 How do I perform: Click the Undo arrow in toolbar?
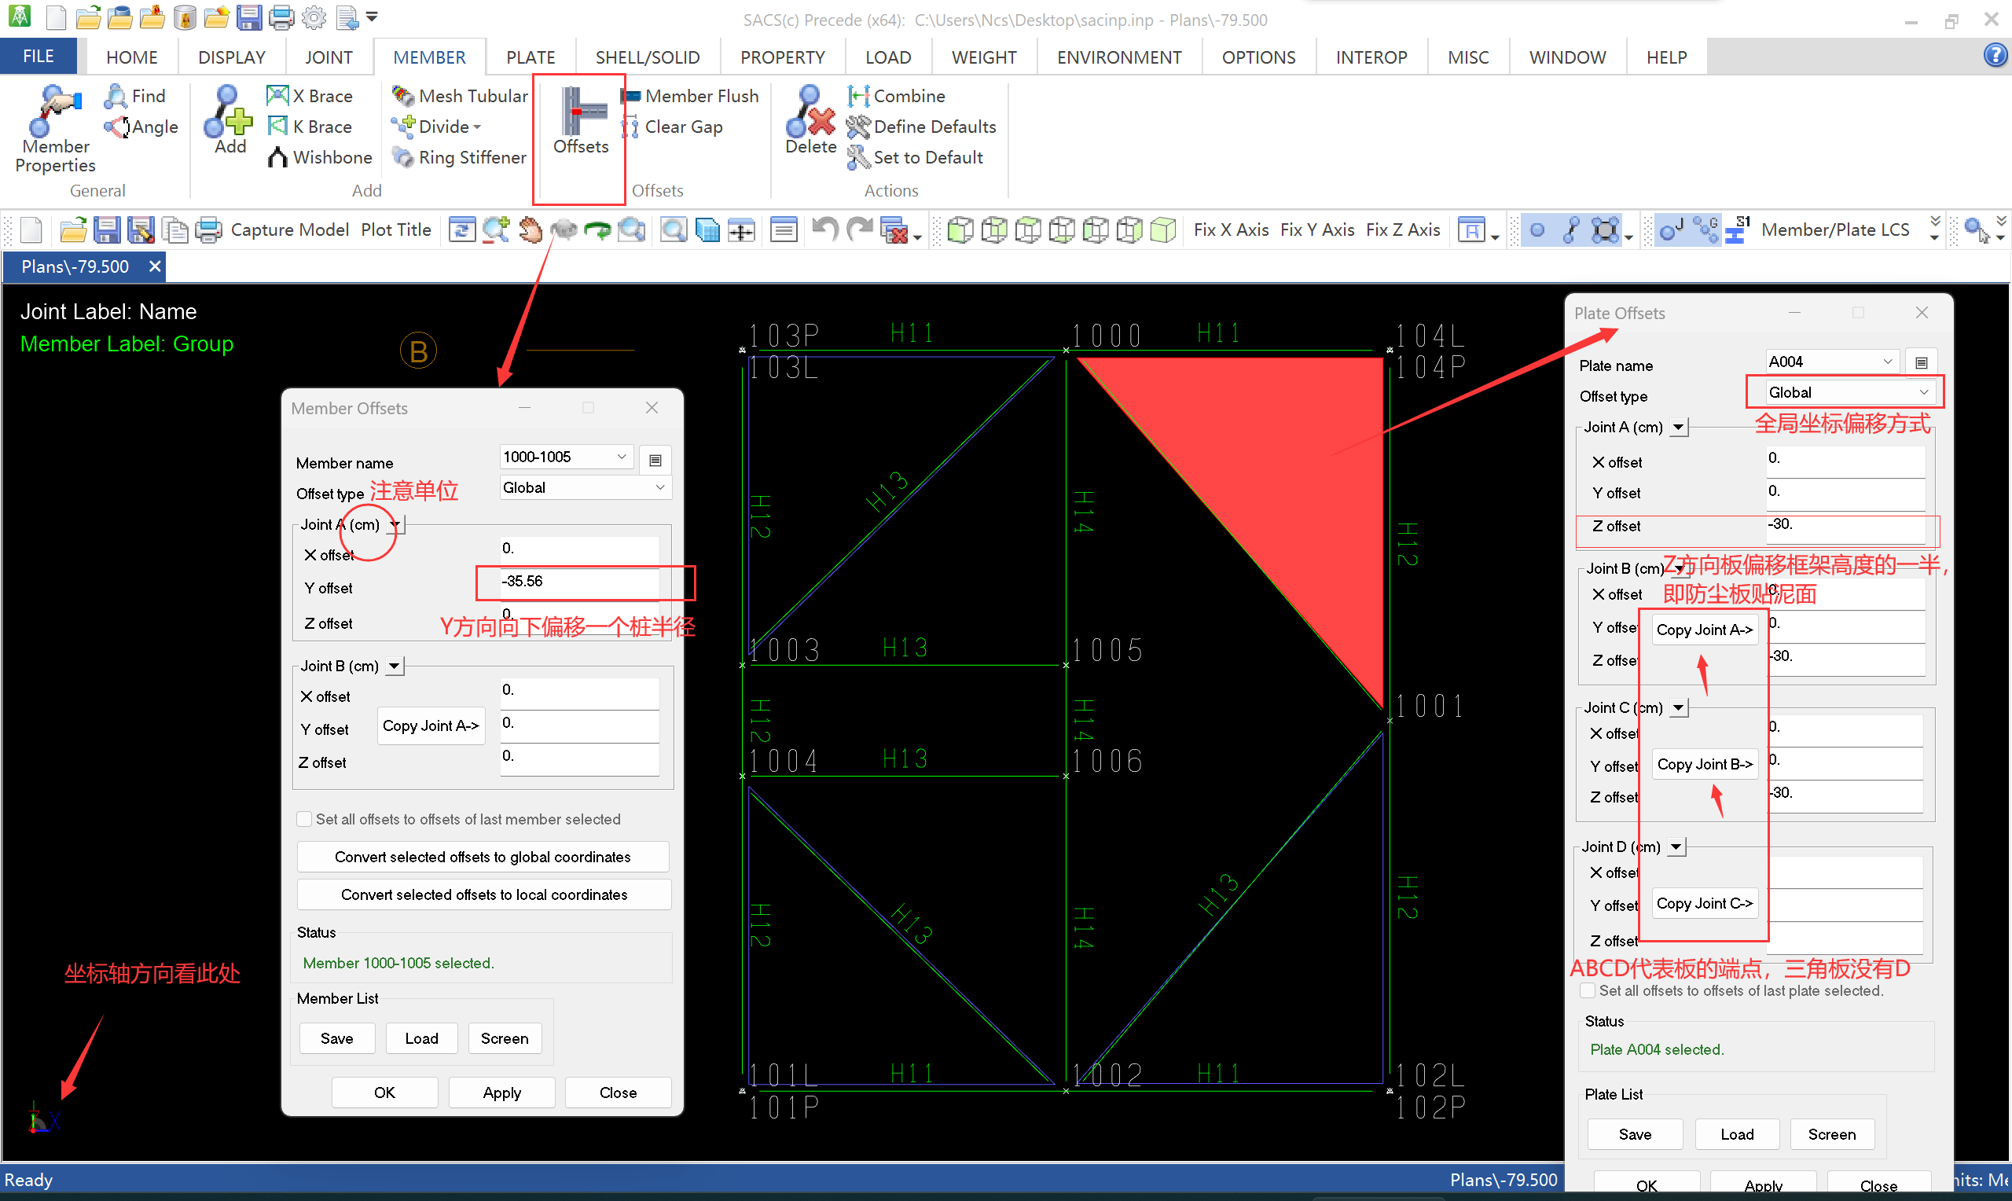coord(824,230)
